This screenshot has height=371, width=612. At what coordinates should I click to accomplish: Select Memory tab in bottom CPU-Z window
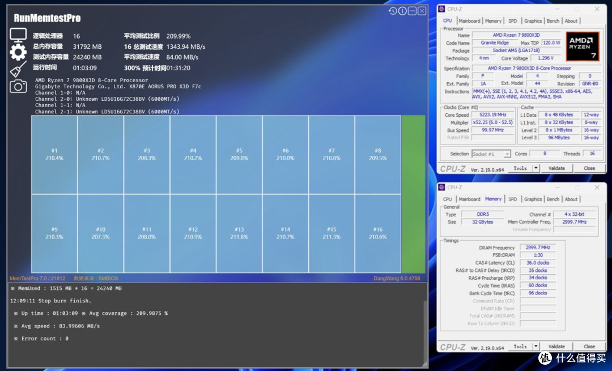tap(494, 199)
